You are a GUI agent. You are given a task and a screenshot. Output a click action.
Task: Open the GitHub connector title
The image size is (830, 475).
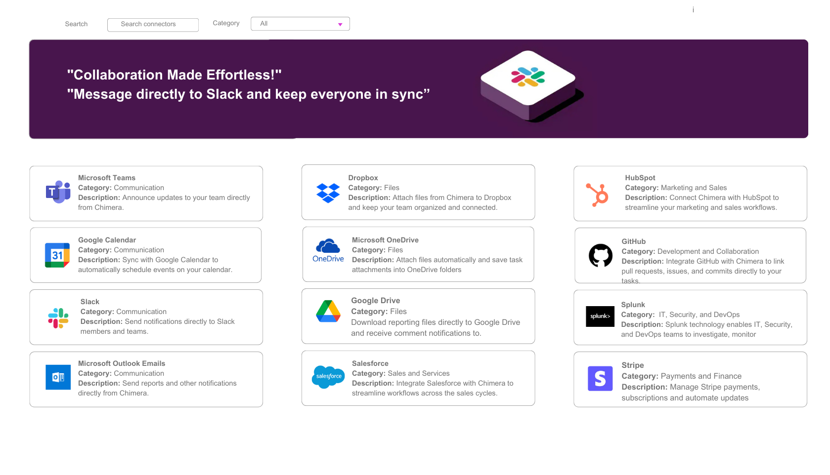pyautogui.click(x=634, y=241)
